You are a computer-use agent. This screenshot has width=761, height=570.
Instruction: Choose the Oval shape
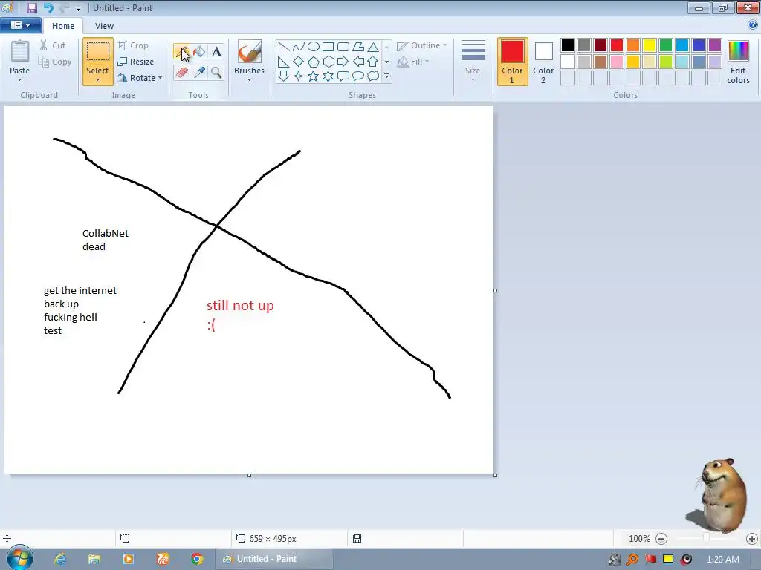(314, 47)
